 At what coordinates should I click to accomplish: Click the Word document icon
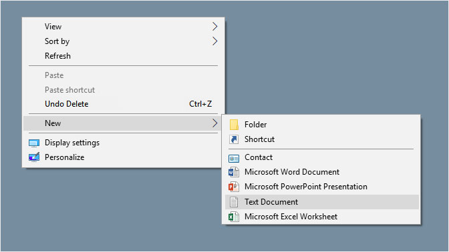[234, 172]
